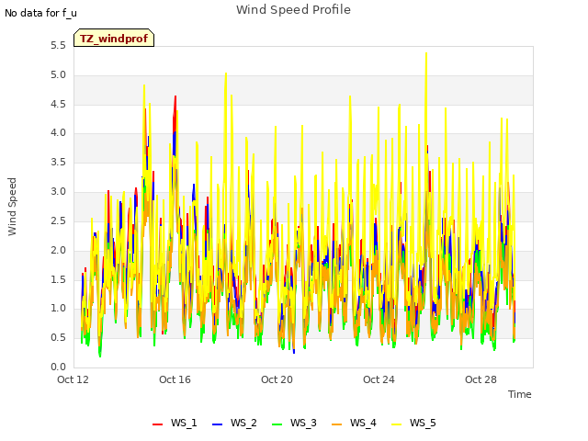The image size is (588, 441).
Task: Click the 5.5 y-axis tick label
Action: 58,46
